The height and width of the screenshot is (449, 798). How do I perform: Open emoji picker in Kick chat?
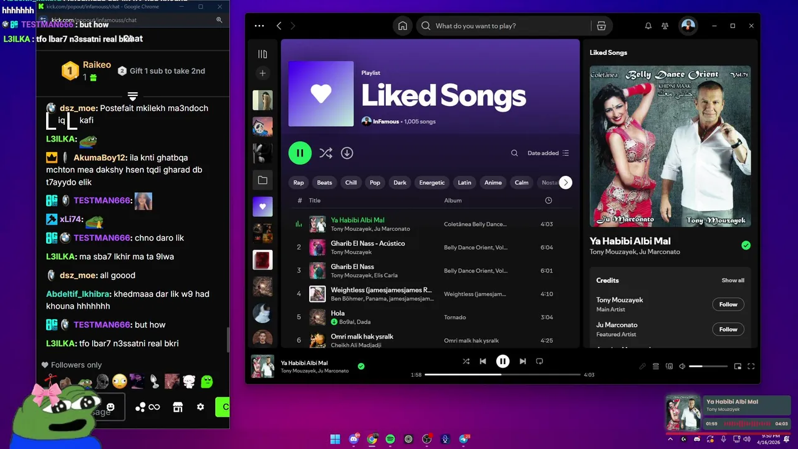[x=110, y=407]
